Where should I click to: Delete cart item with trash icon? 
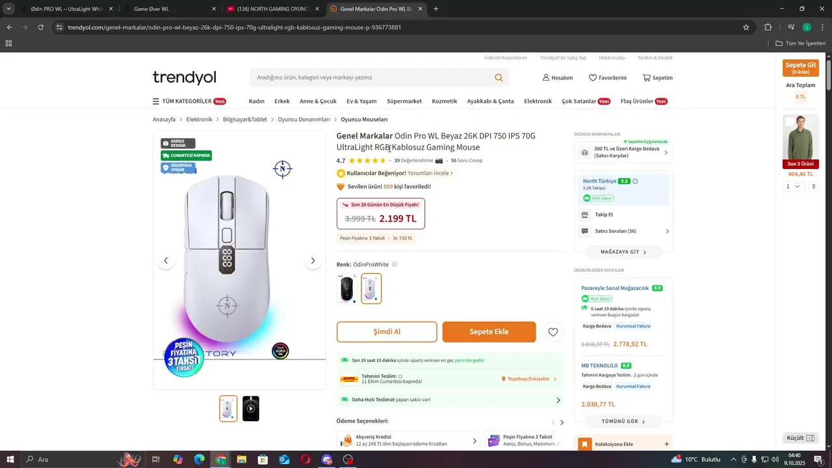[x=813, y=187]
